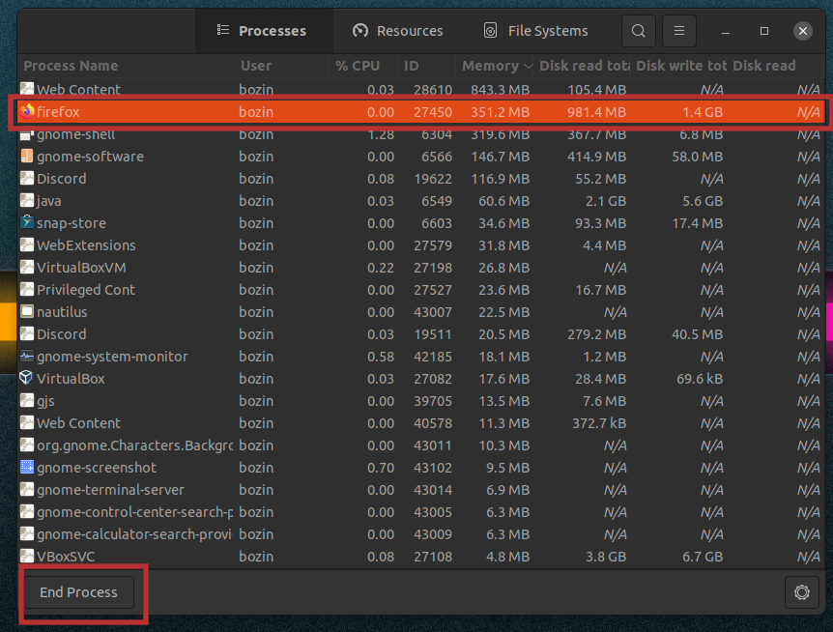Screen dimensions: 833x632
Task: Open the File Systems tab
Action: point(535,31)
